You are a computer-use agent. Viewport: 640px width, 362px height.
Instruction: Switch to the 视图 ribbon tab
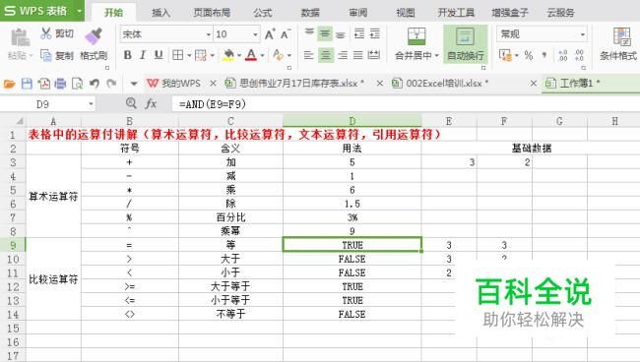pyautogui.click(x=406, y=13)
